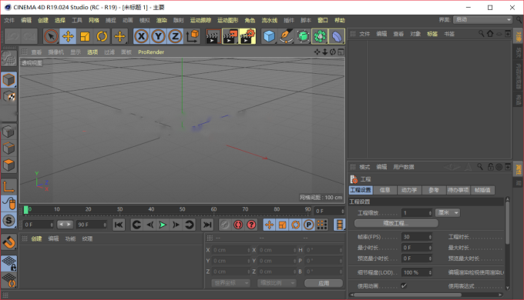Toggle Viewport Solo S icon
This screenshot has height=300, width=524.
pos(8,220)
